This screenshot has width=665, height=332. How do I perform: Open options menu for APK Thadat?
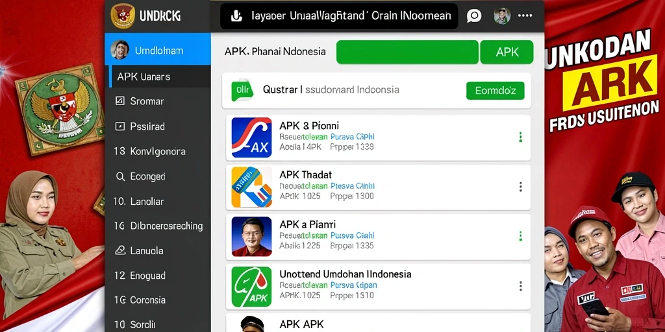point(520,187)
